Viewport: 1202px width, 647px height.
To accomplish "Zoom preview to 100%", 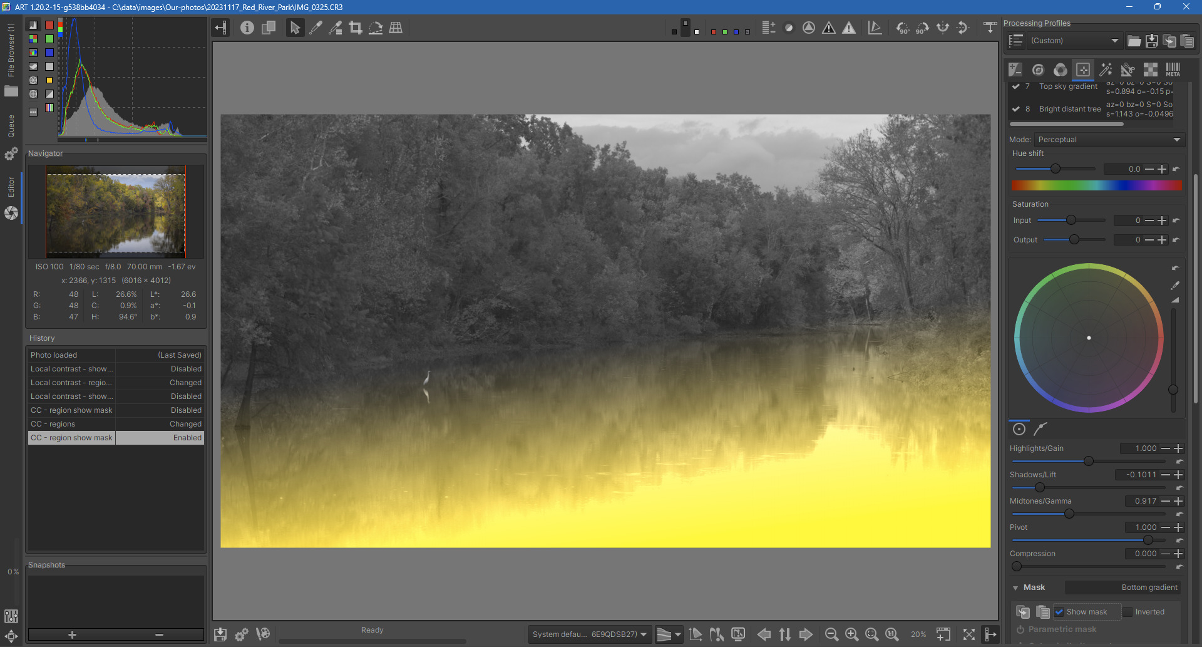I will 892,634.
